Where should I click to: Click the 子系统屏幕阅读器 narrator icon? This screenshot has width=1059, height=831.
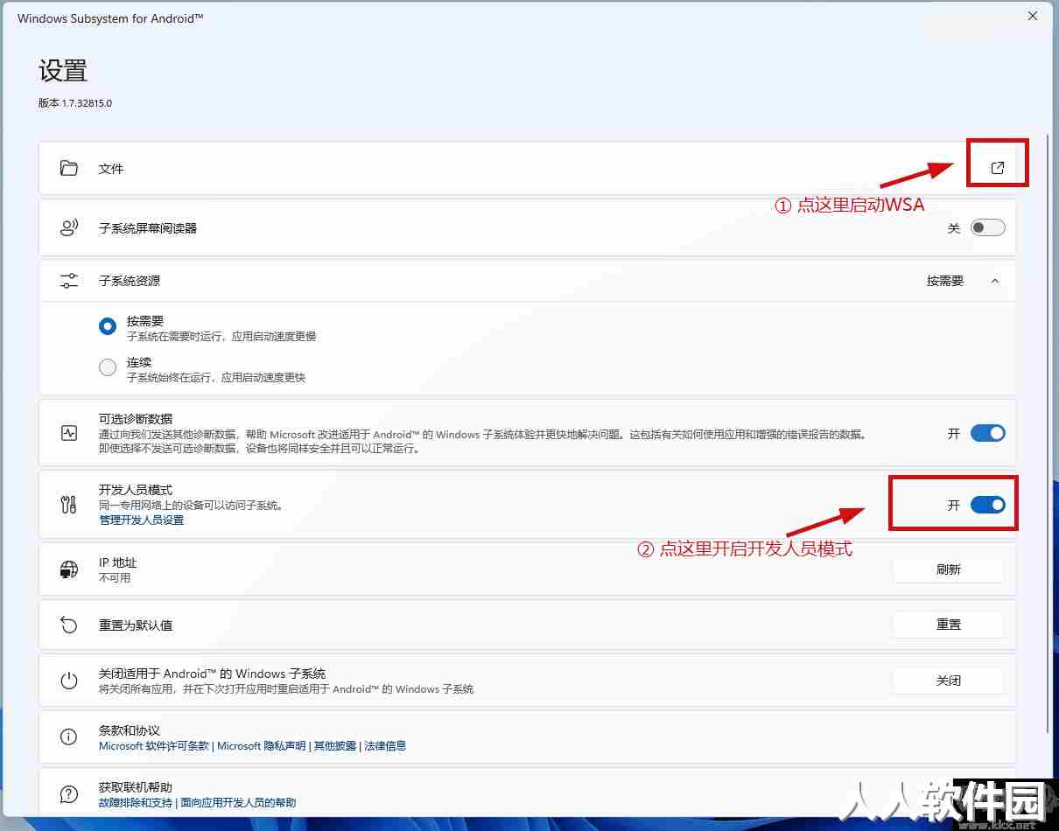click(69, 227)
